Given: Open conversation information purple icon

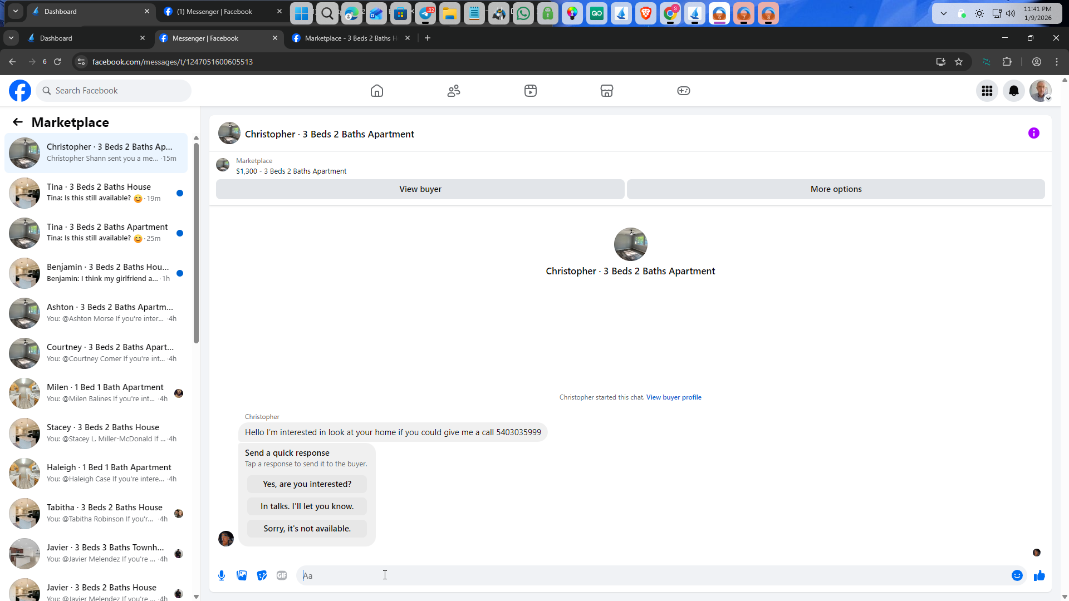Looking at the screenshot, I should (x=1033, y=133).
